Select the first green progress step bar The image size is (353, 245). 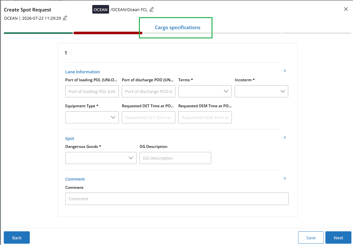pyautogui.click(x=38, y=33)
